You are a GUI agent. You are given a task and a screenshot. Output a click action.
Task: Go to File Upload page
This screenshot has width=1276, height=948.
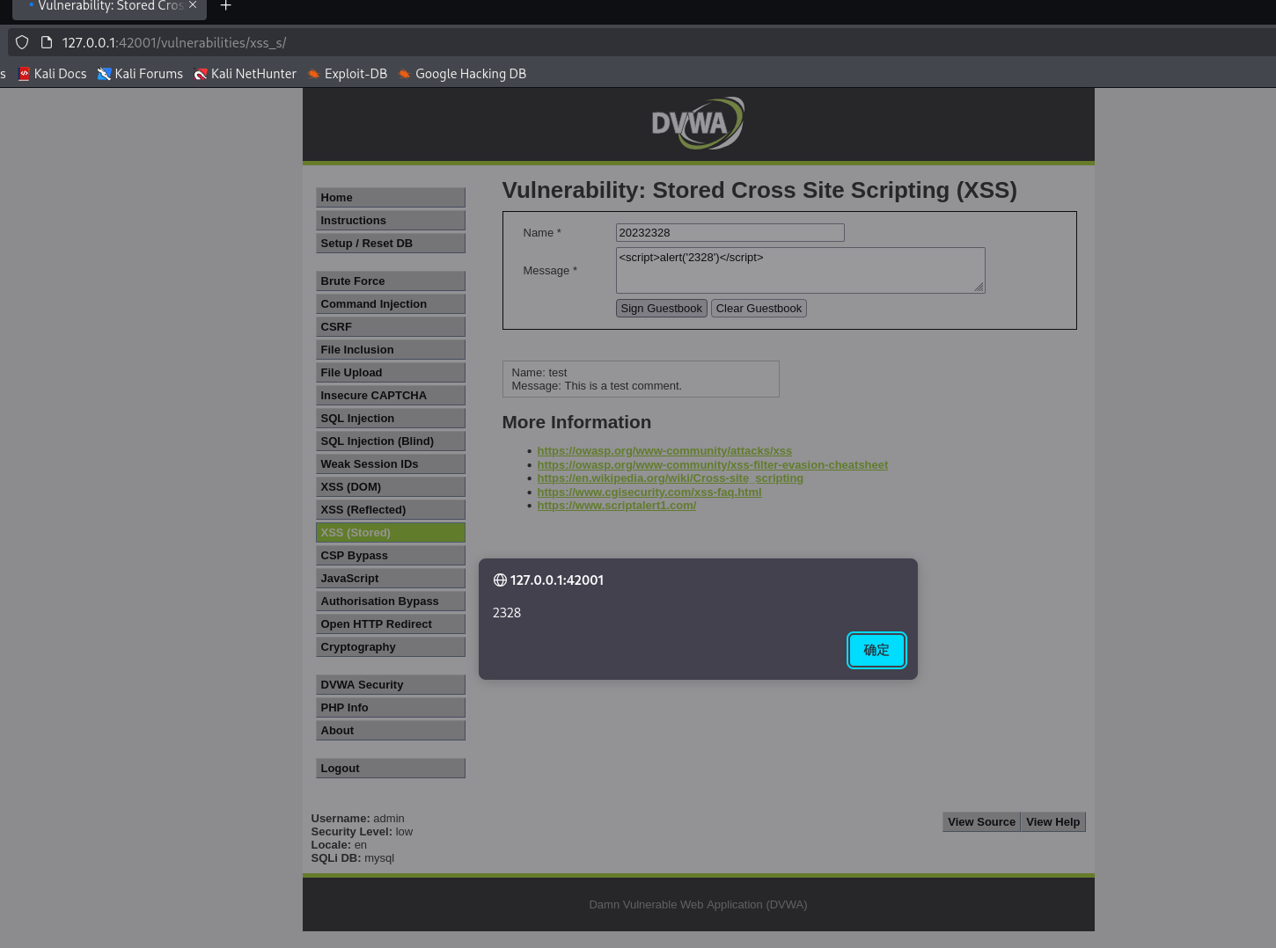390,372
